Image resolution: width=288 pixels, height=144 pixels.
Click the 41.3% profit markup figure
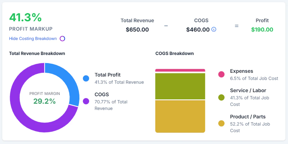click(26, 17)
